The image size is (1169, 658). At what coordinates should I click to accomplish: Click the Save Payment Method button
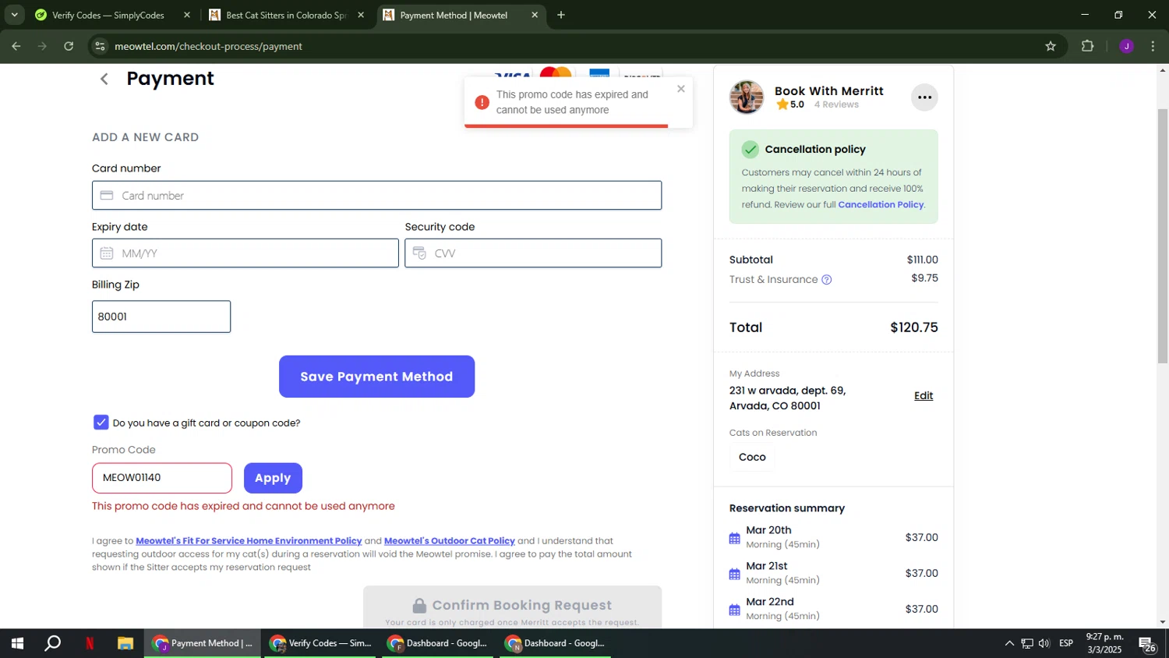tap(376, 377)
